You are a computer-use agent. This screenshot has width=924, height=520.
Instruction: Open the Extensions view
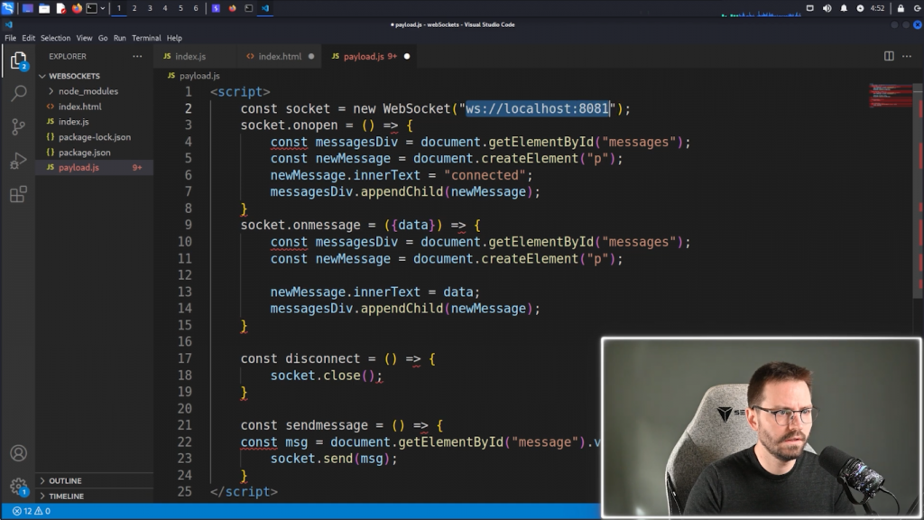click(18, 194)
